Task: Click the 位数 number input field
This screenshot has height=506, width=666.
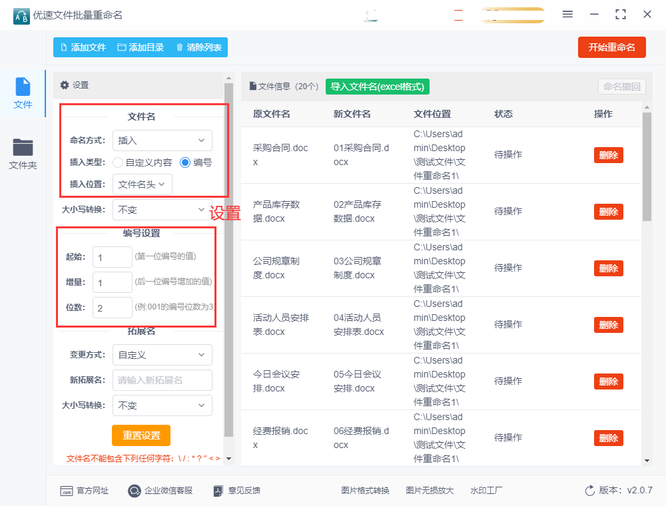Action: [112, 308]
